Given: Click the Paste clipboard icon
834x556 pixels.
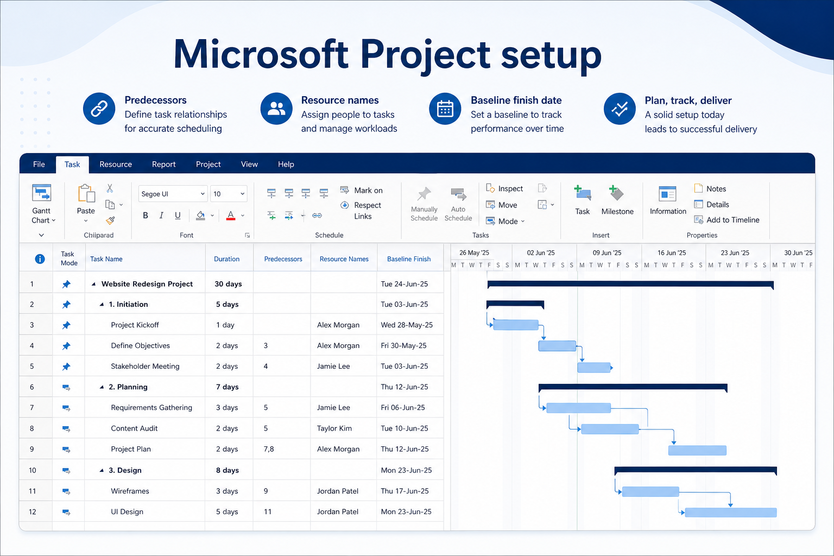Looking at the screenshot, I should pos(86,194).
